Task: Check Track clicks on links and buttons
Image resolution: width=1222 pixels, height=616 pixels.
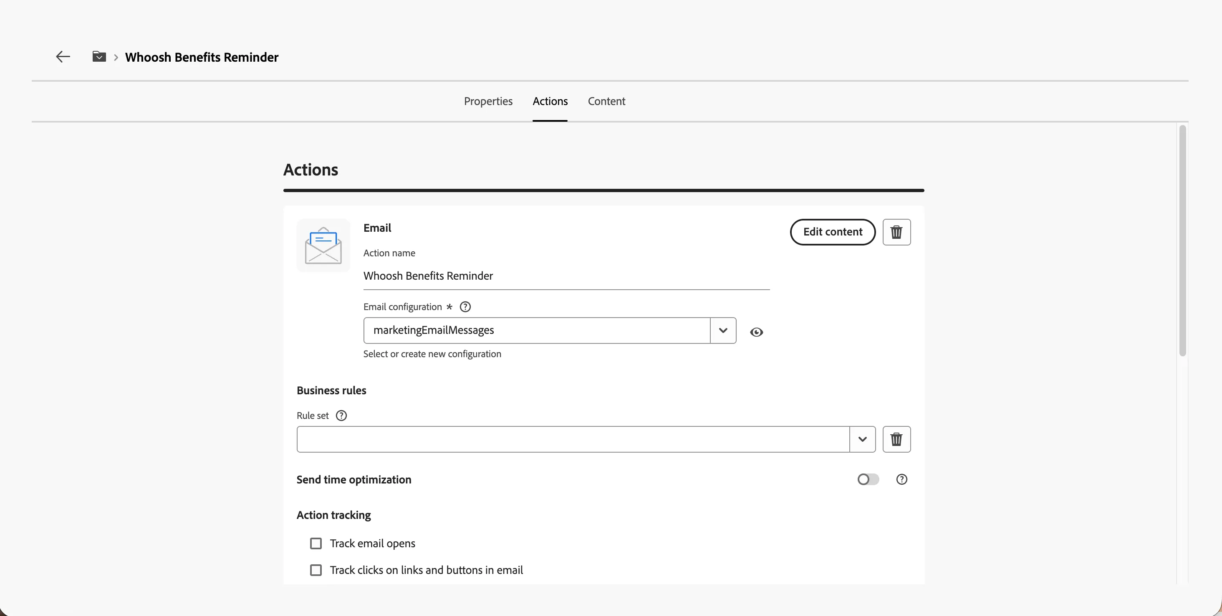Action: (316, 570)
